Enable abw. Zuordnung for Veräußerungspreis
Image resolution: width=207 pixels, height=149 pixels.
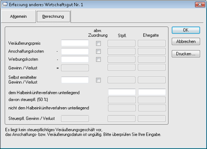(x=99, y=43)
